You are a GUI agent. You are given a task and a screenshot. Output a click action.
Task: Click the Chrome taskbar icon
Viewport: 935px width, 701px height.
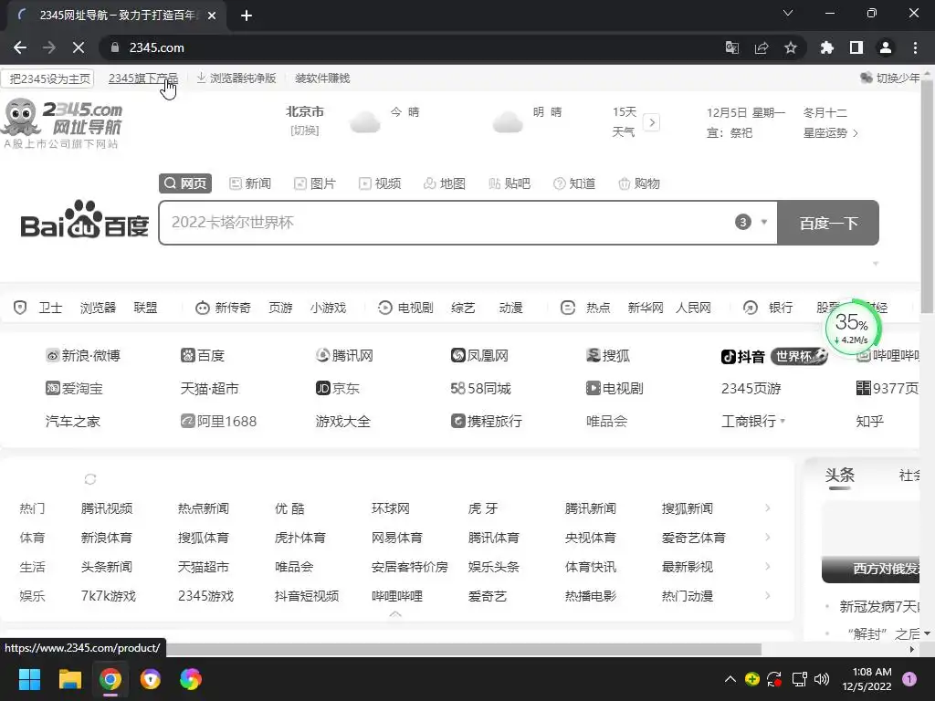coord(110,679)
